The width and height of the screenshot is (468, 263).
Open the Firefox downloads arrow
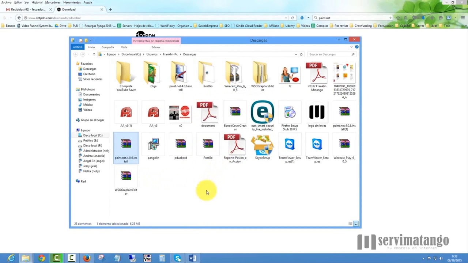(302, 18)
